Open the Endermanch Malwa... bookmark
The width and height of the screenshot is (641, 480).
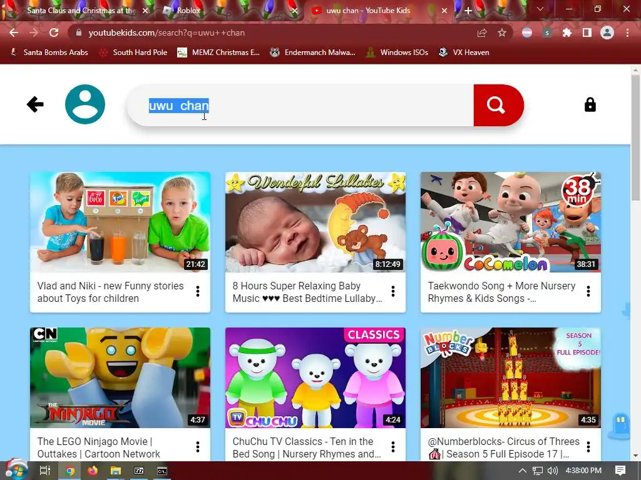[x=312, y=52]
